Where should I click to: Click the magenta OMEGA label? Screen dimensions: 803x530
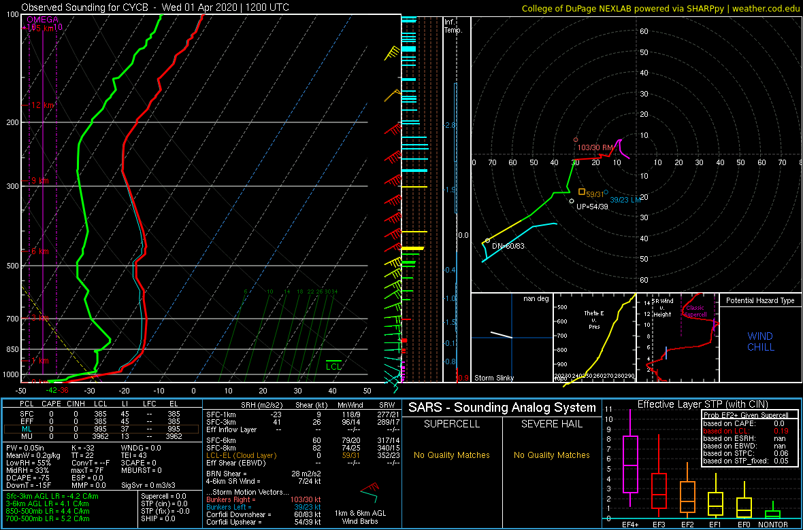click(x=42, y=20)
